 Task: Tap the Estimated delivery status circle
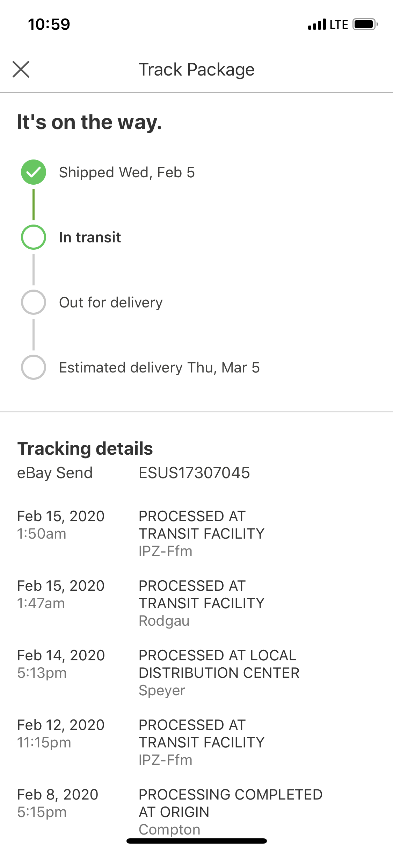coord(34,367)
